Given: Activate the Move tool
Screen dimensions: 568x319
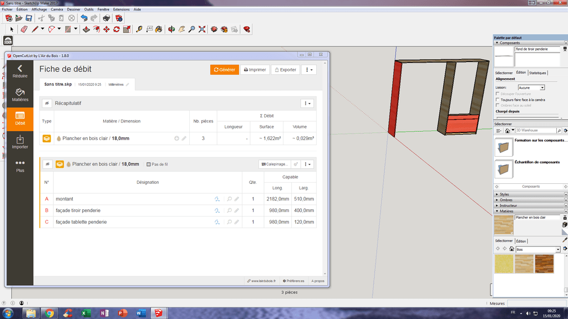Looking at the screenshot, I should pyautogui.click(x=106, y=29).
